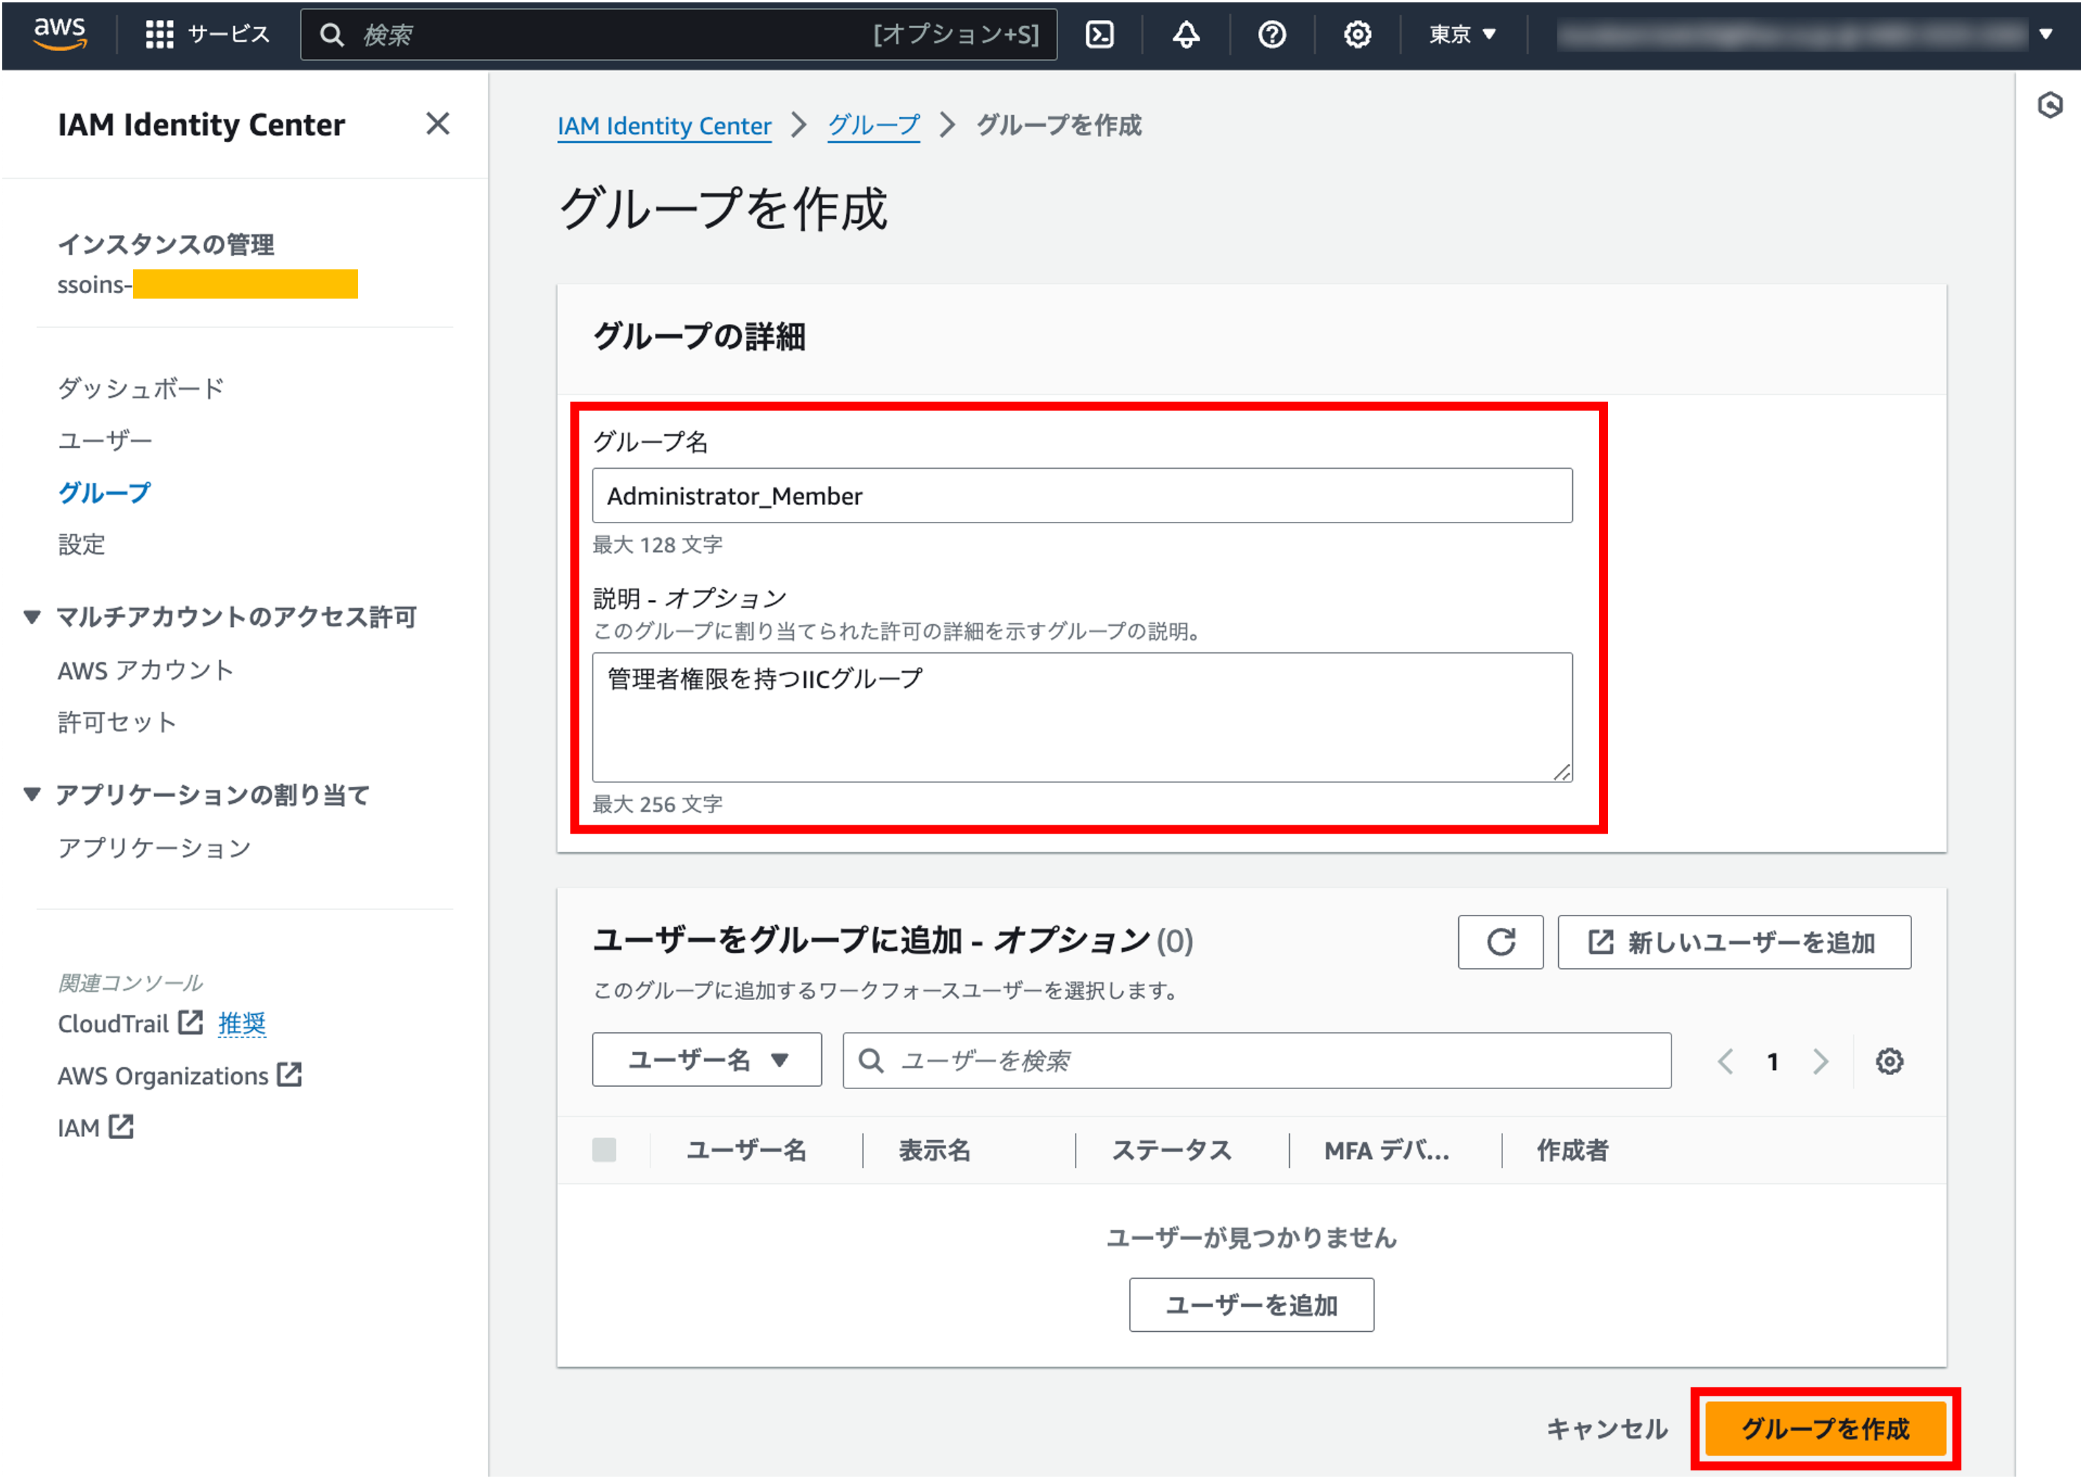The height and width of the screenshot is (1479, 2083).
Task: Click the refresh users button
Action: 1500,942
